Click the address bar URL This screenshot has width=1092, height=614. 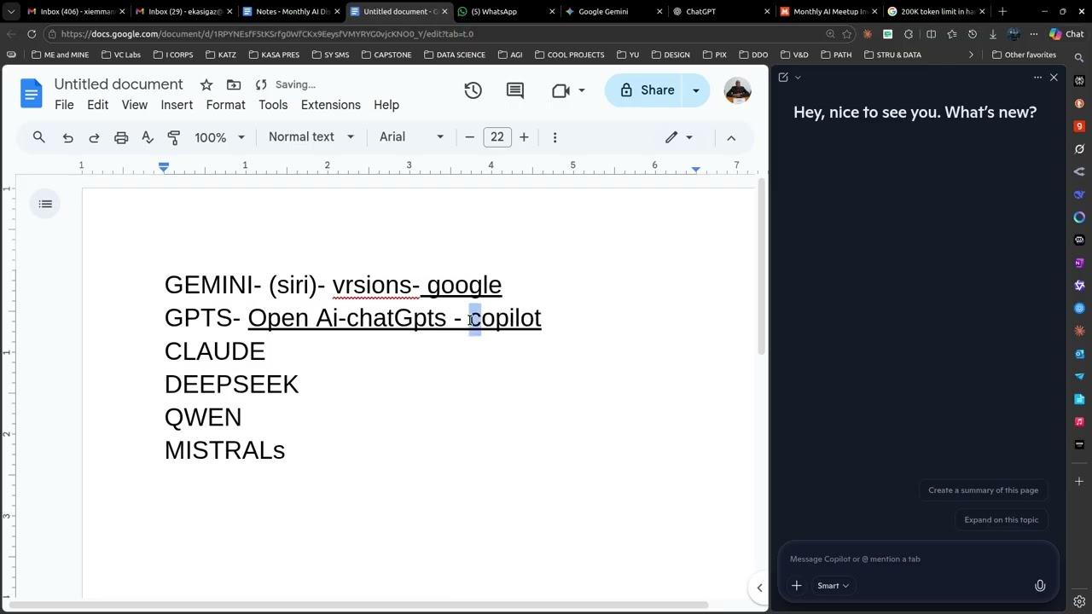(x=267, y=34)
